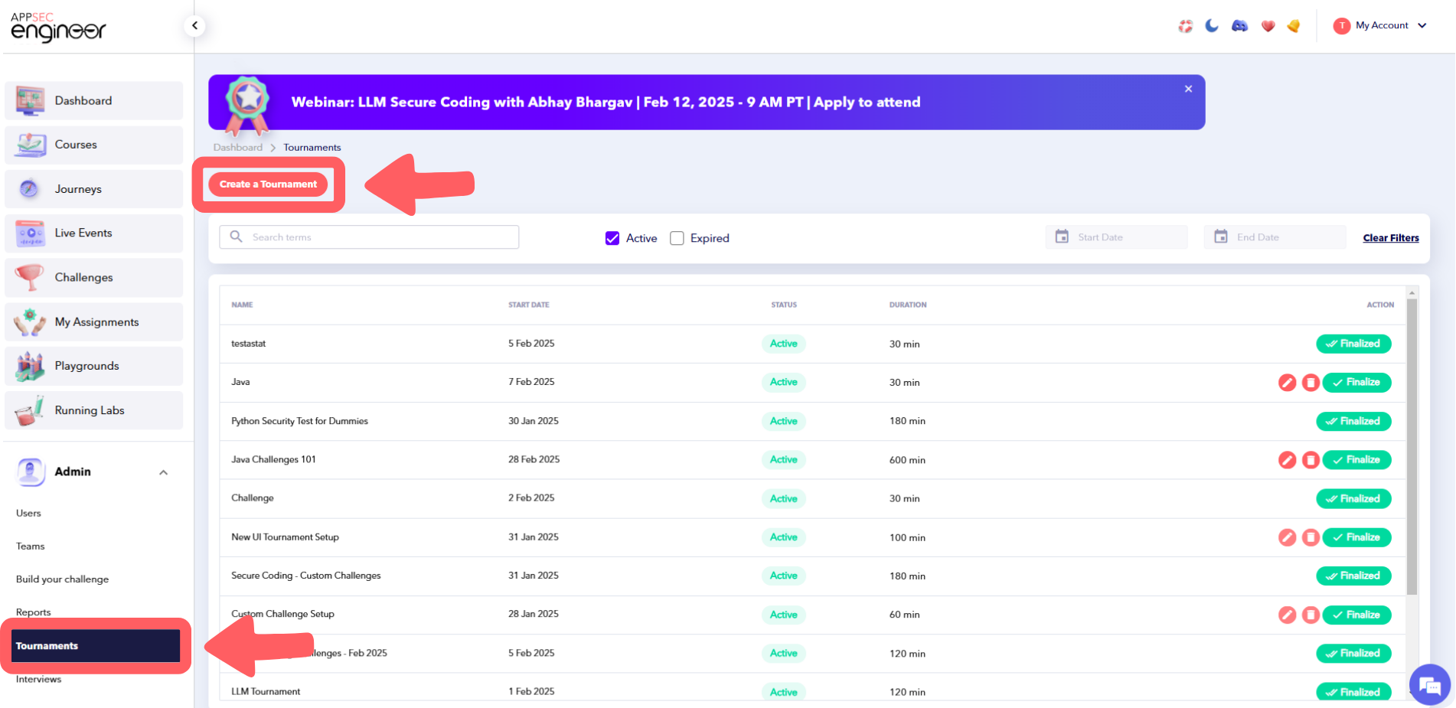Click inside the Search terms field
Screen dimensions: 1456x708
pyautogui.click(x=367, y=237)
